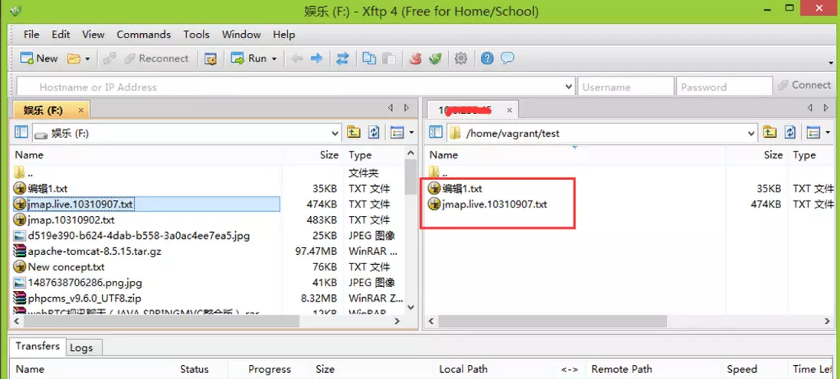This screenshot has width=840, height=379.
Task: Switch to the Transfers tab
Action: 38,346
